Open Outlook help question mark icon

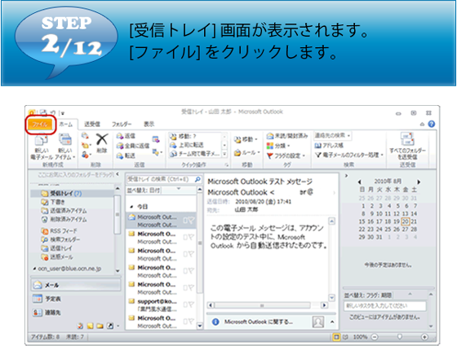432,124
